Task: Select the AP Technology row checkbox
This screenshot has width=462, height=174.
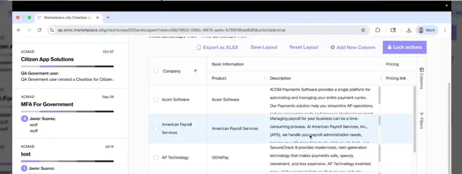Action: 156,157
